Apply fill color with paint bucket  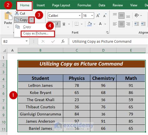pyautogui.click(x=90, y=24)
